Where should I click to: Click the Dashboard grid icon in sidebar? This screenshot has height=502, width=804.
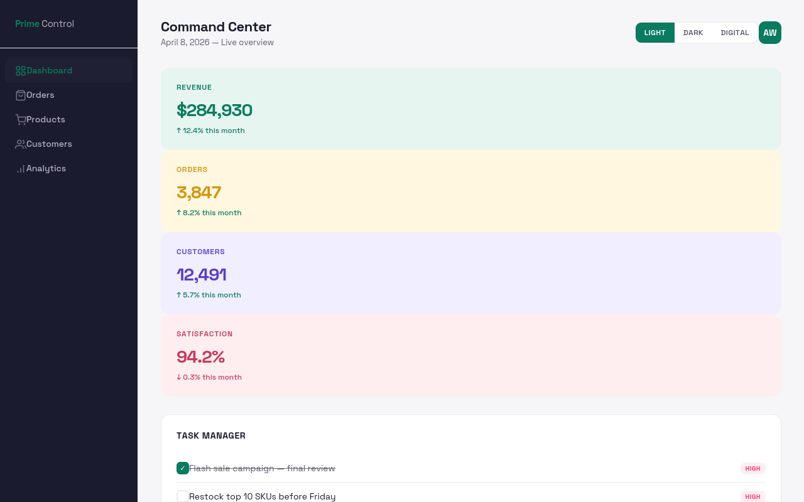tap(21, 71)
